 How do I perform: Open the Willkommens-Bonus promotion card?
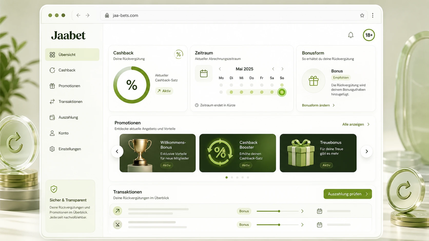pyautogui.click(x=158, y=153)
